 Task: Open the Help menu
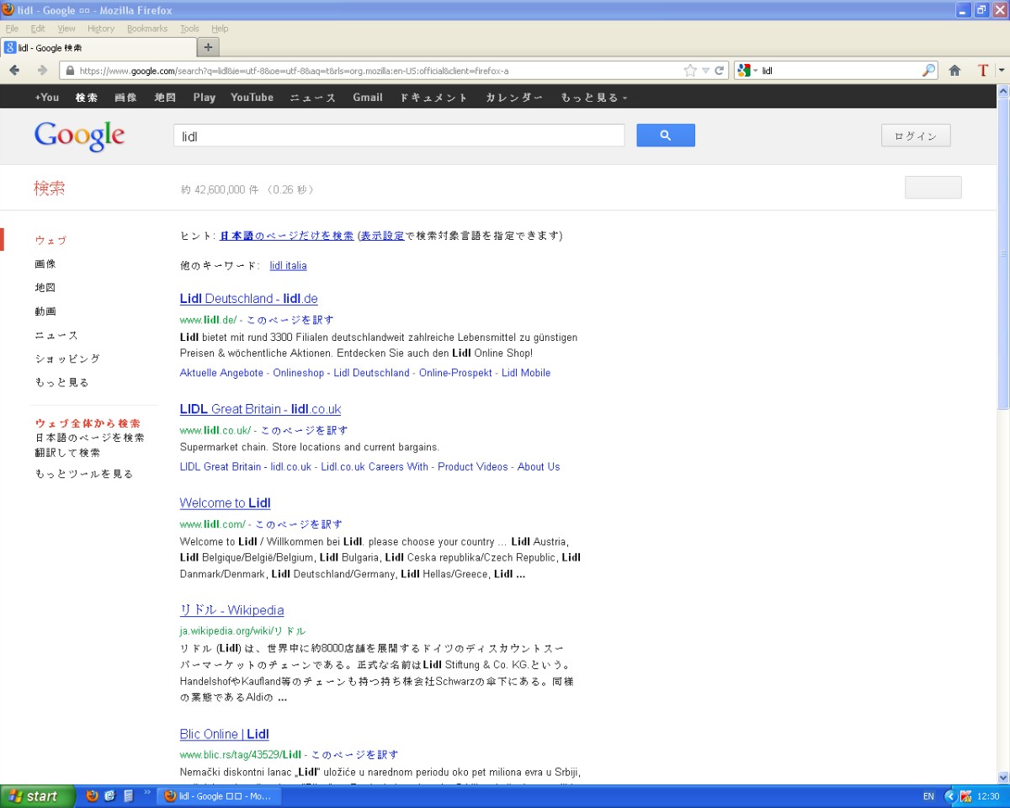pyautogui.click(x=220, y=29)
